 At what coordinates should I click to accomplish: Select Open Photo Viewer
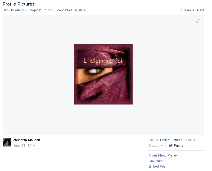(x=163, y=155)
